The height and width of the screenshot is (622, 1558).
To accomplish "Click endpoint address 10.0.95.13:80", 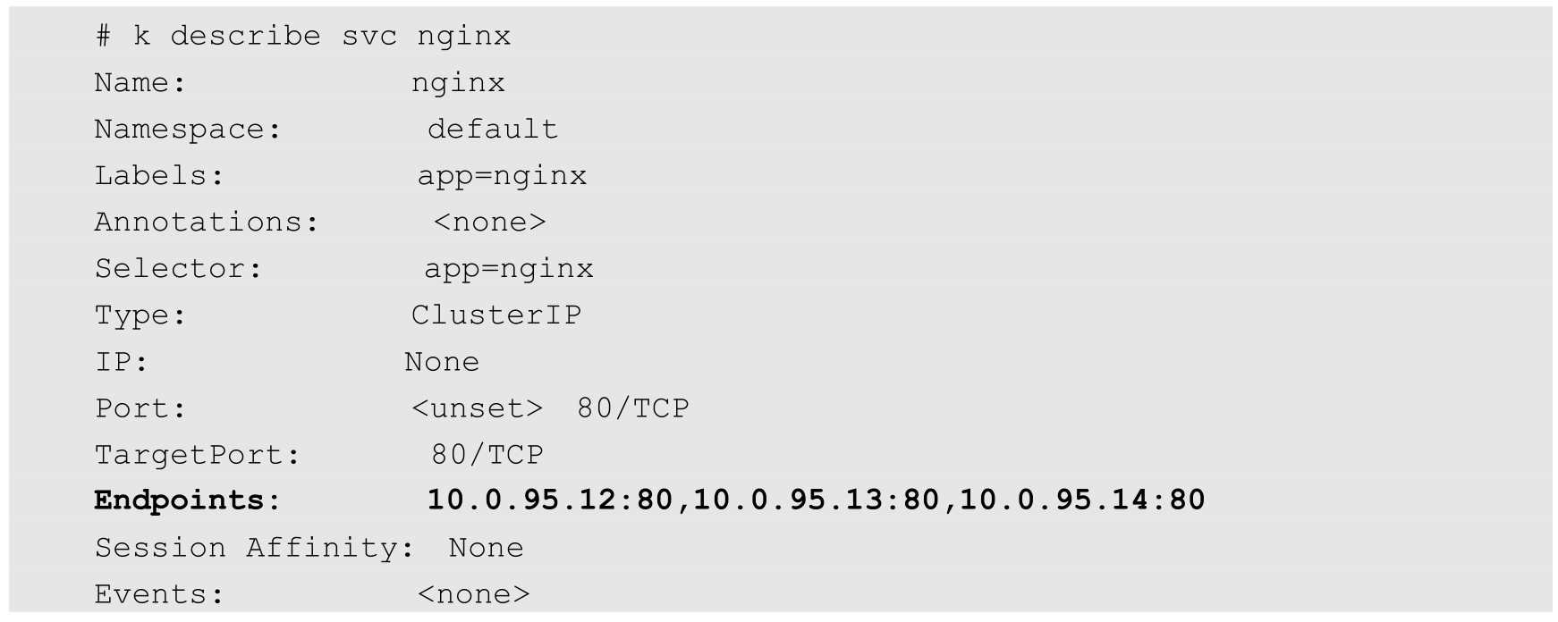I will (x=817, y=500).
